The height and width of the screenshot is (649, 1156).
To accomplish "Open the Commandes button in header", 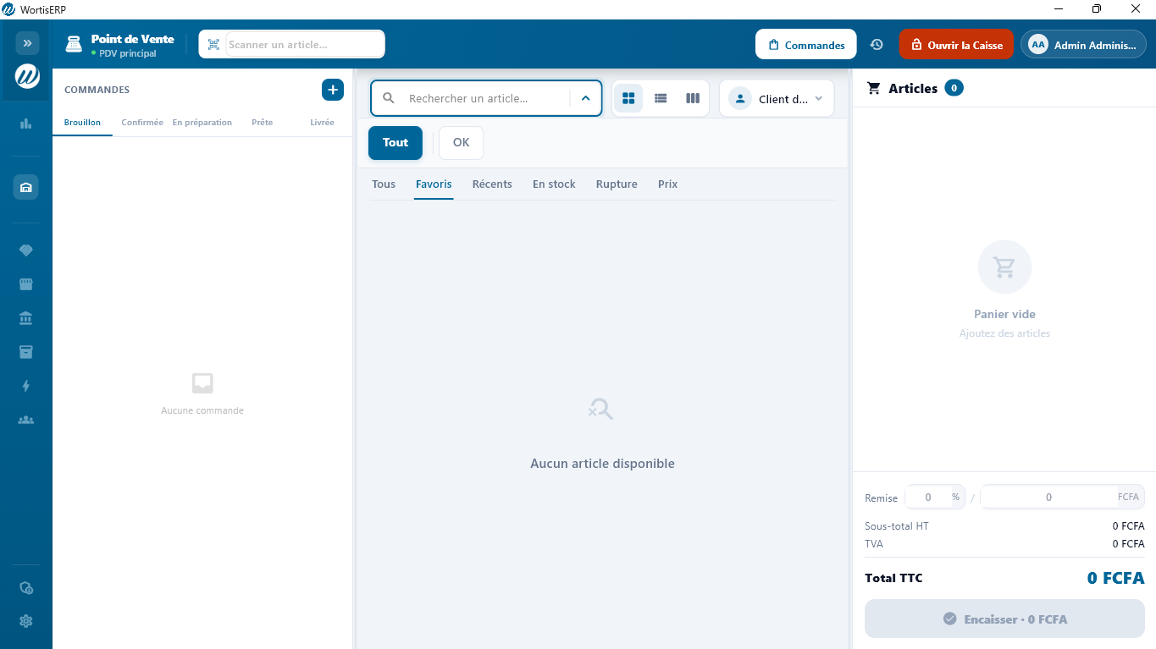I will pyautogui.click(x=805, y=45).
